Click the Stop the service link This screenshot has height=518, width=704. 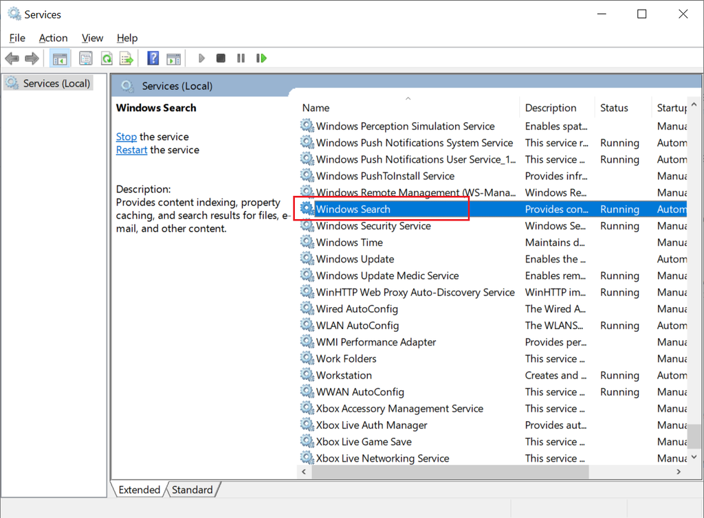click(126, 137)
